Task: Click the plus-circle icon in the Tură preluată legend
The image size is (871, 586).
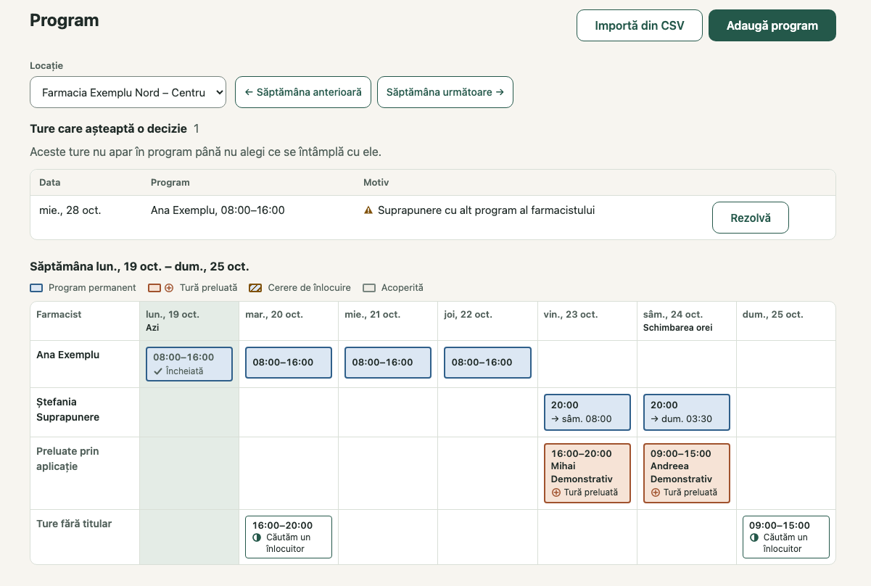Action: tap(169, 288)
